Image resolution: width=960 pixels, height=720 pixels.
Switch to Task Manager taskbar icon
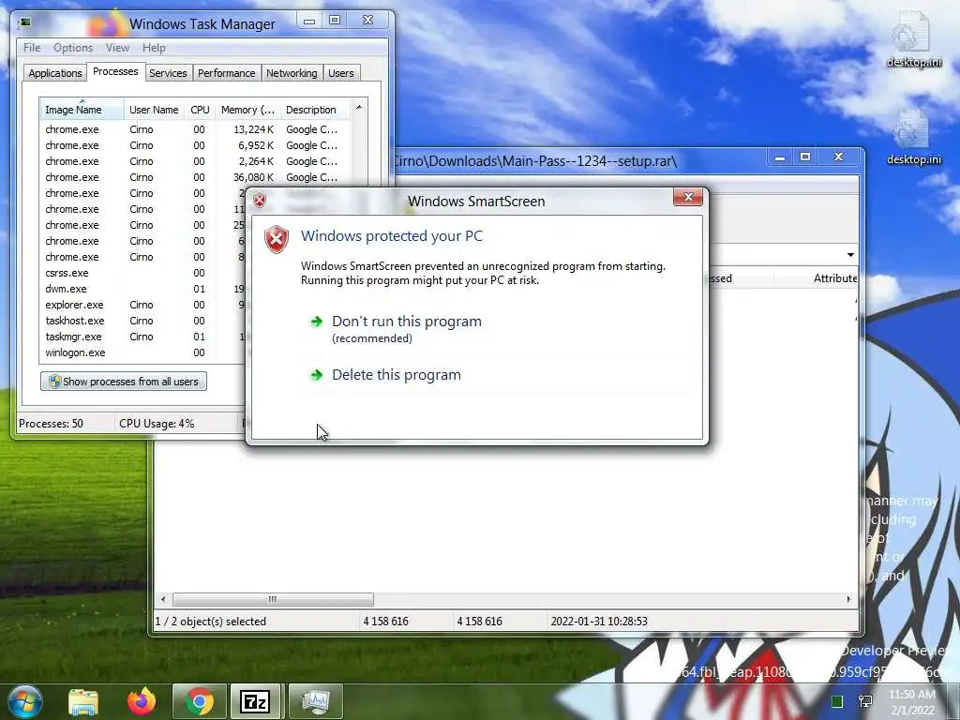(x=315, y=701)
